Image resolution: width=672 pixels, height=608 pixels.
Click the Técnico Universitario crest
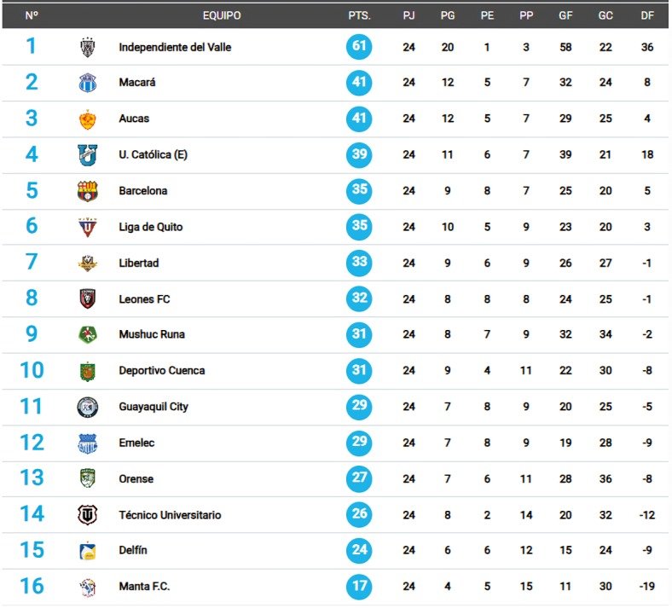tap(88, 515)
